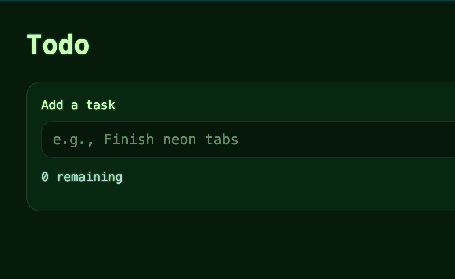
Task: Click the word 'remaining' in the counter
Action: click(90, 177)
